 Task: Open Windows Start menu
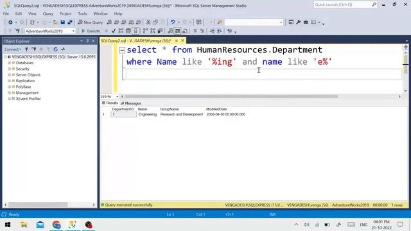click(8, 225)
